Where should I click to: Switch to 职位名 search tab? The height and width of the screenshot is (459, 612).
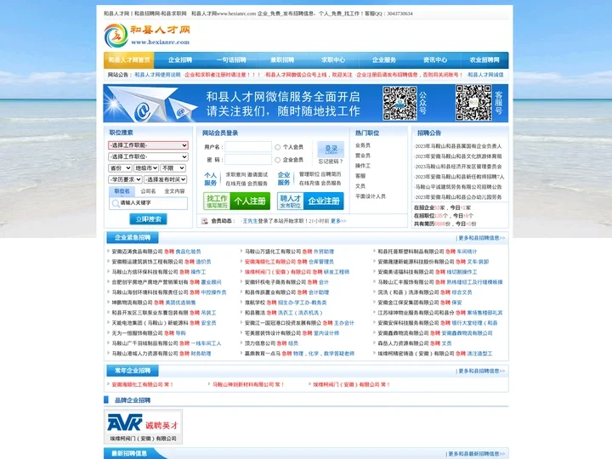tap(122, 191)
